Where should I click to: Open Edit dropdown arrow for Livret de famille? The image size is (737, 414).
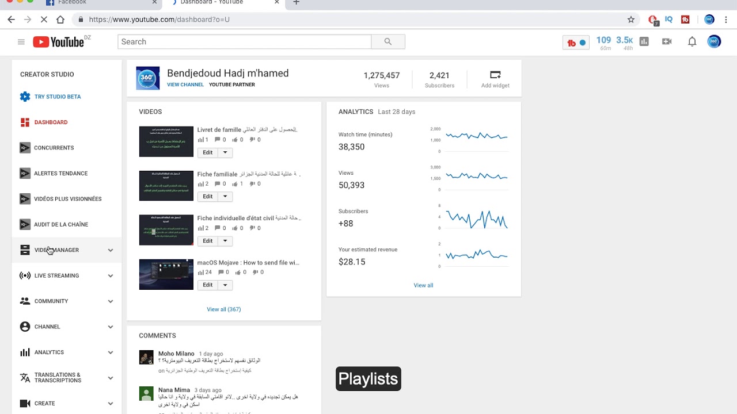(x=225, y=152)
